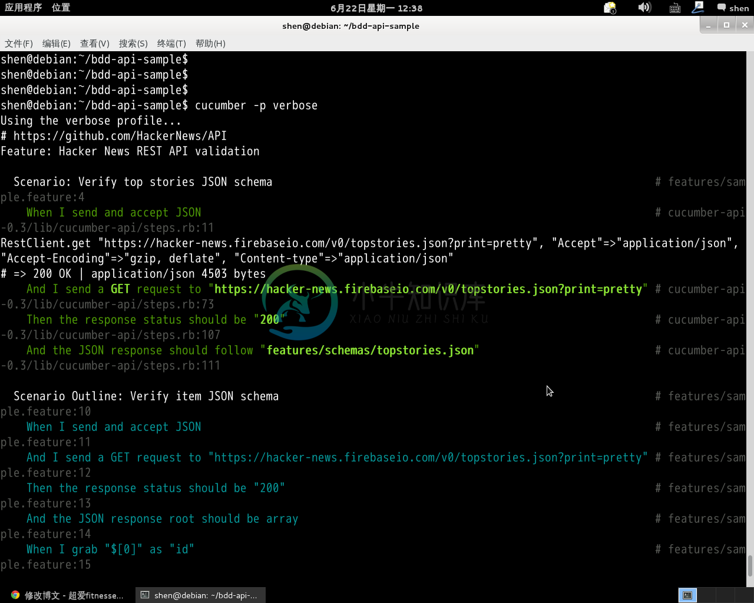Image resolution: width=754 pixels, height=603 pixels.
Task: Click 'ple.feature:15' text
Action: click(x=46, y=565)
